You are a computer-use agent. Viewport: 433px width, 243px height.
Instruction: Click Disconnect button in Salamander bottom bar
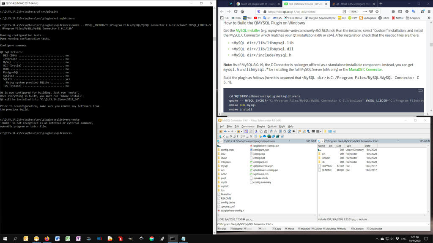point(375,229)
